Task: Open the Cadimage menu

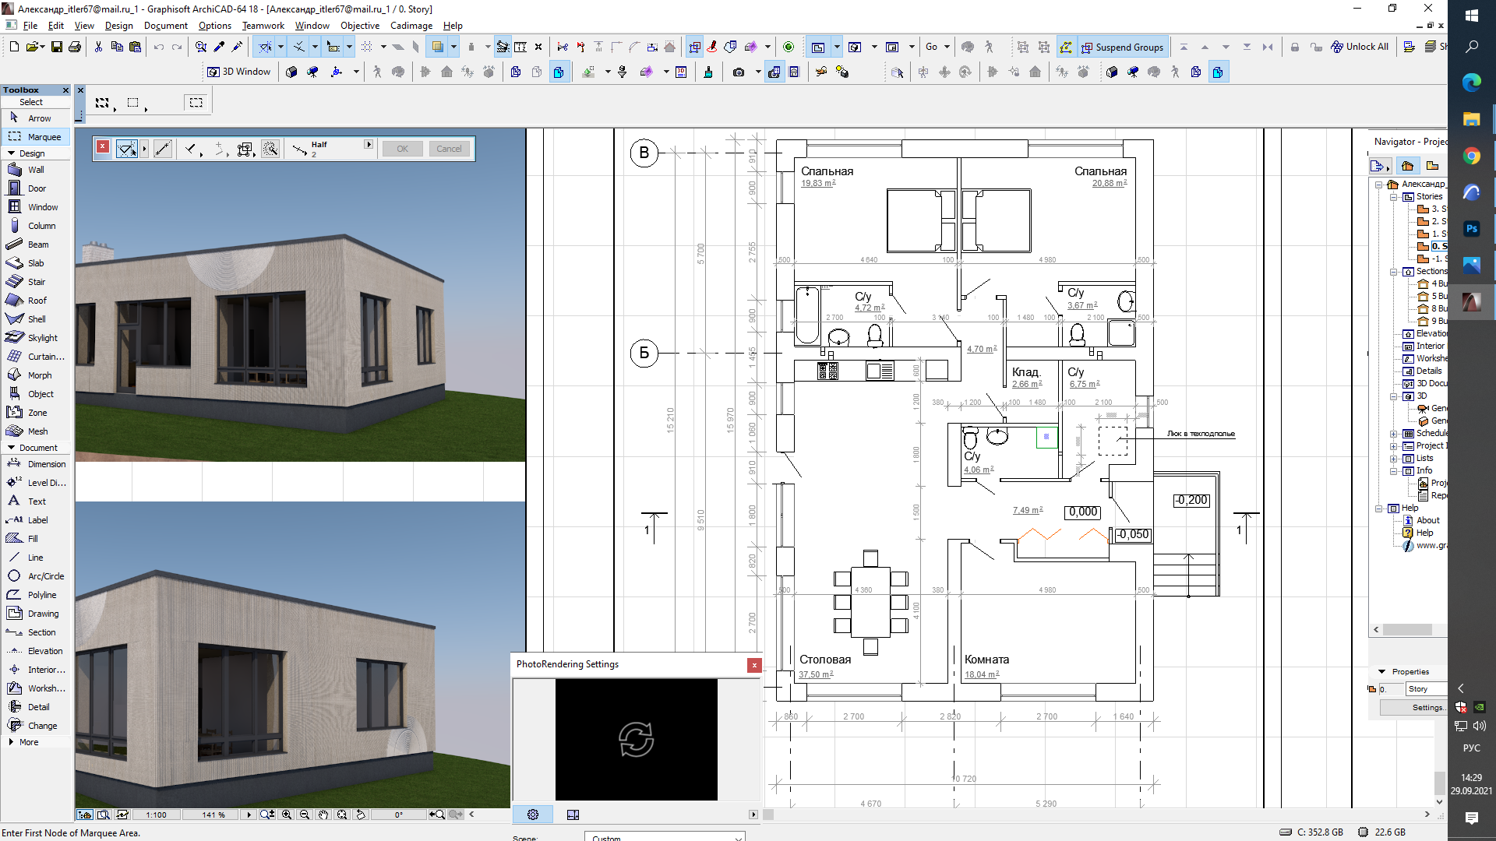Action: coord(411,26)
